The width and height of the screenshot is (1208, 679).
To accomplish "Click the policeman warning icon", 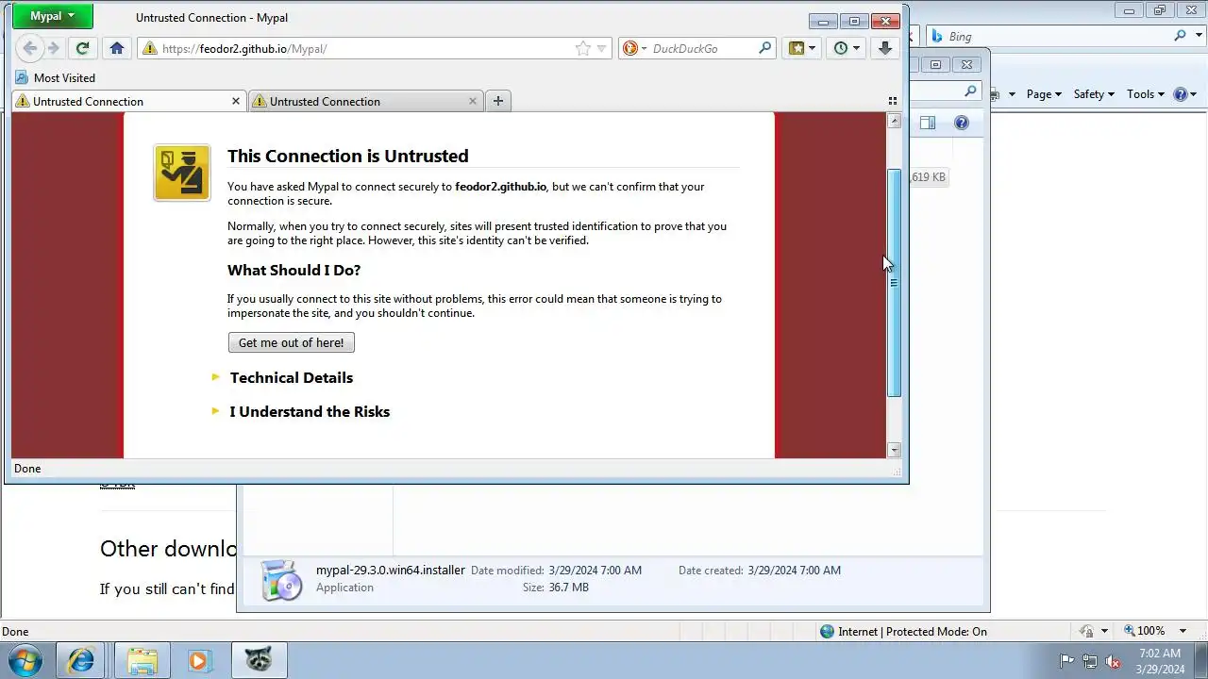I will click(x=182, y=173).
